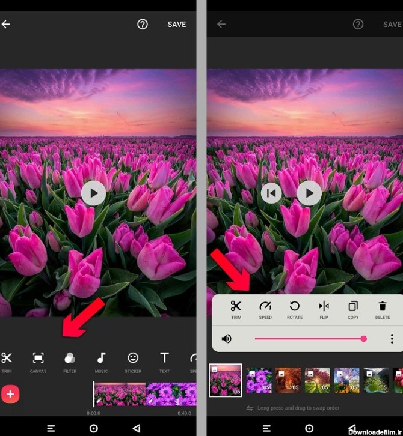The width and height of the screenshot is (403, 436).
Task: Select the Music tool
Action: [x=101, y=359]
